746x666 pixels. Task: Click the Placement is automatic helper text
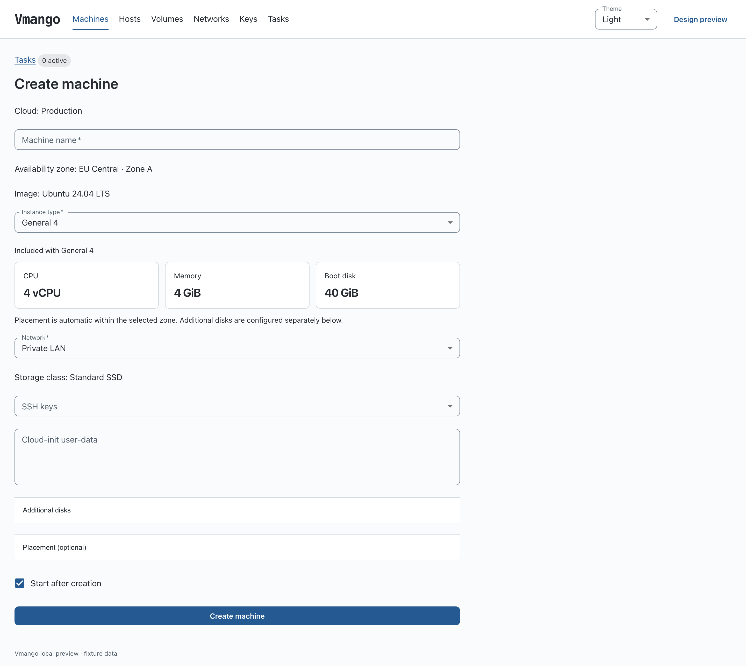[179, 320]
